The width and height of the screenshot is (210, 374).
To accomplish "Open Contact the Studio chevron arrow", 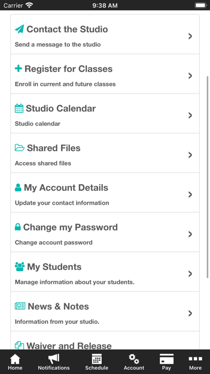I will pyautogui.click(x=190, y=36).
